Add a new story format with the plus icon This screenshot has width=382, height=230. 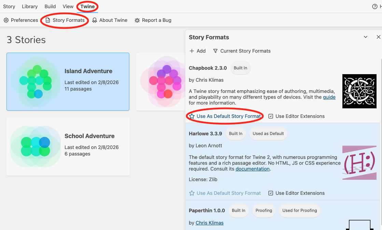pyautogui.click(x=192, y=51)
